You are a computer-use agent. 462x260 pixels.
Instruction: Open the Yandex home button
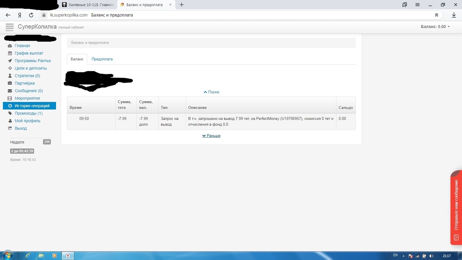tap(19, 15)
